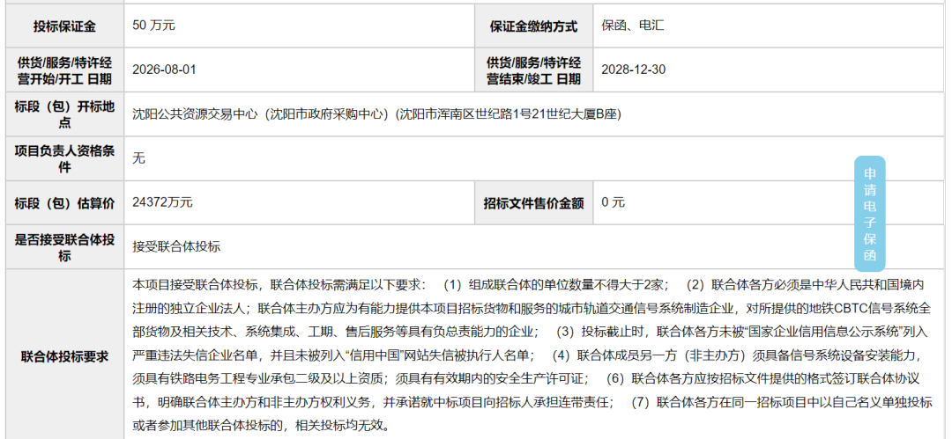This screenshot has height=439, width=952.
Task: Select the 投标保证金 label cell
Action: pyautogui.click(x=65, y=26)
